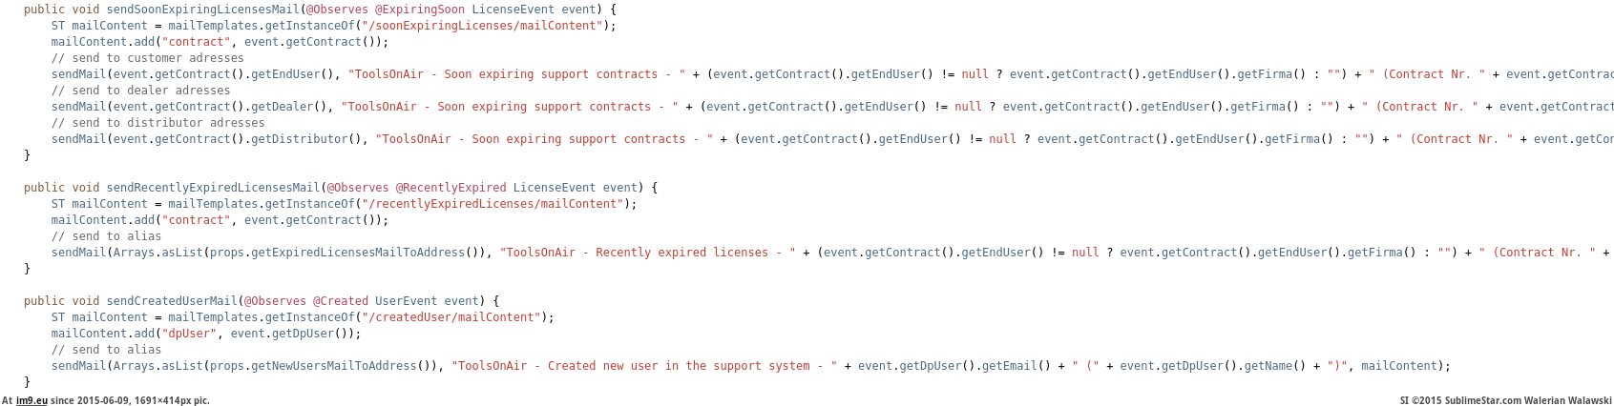
Task: Click the @Created annotation
Action: click(x=341, y=301)
